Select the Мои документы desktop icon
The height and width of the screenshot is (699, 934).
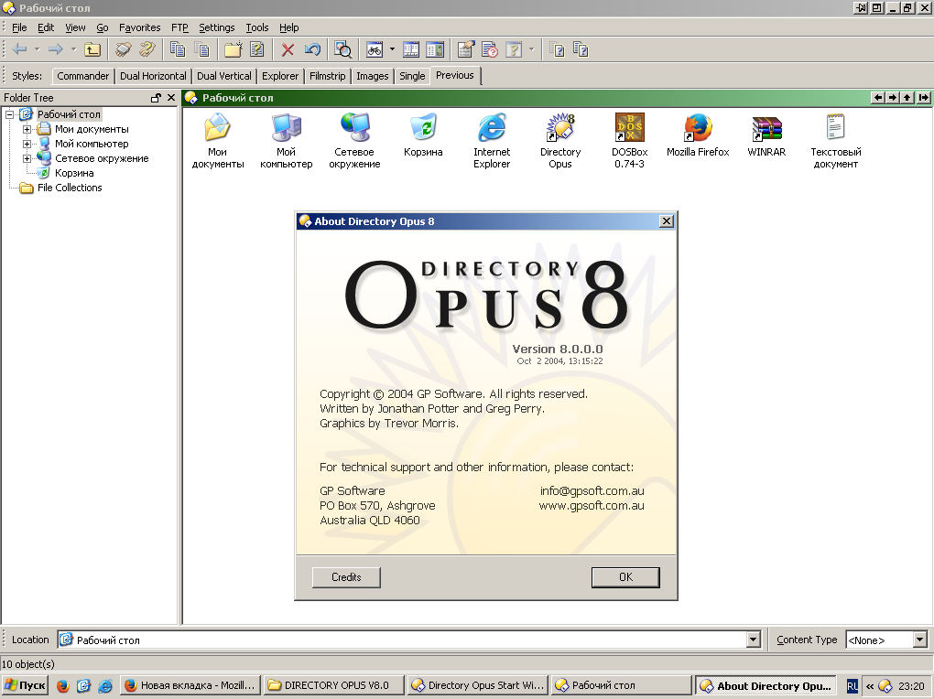(217, 141)
